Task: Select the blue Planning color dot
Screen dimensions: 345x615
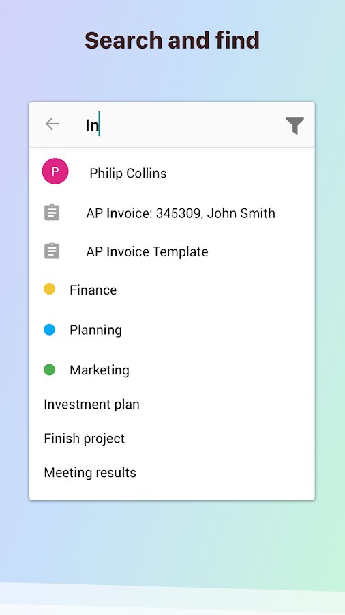Action: click(49, 329)
